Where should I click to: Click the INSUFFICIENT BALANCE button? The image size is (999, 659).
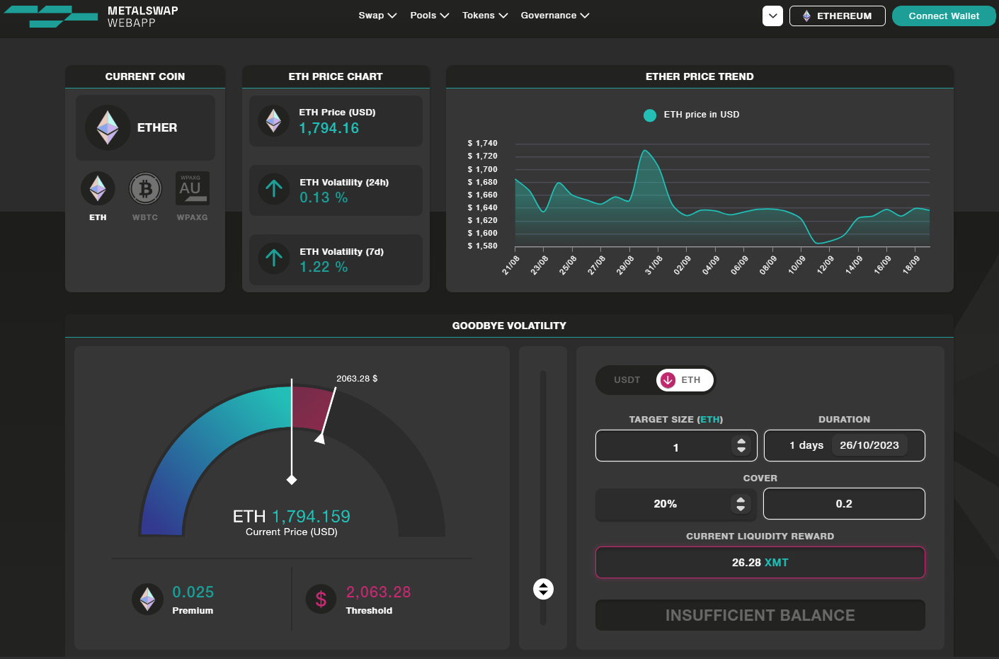pyautogui.click(x=760, y=615)
